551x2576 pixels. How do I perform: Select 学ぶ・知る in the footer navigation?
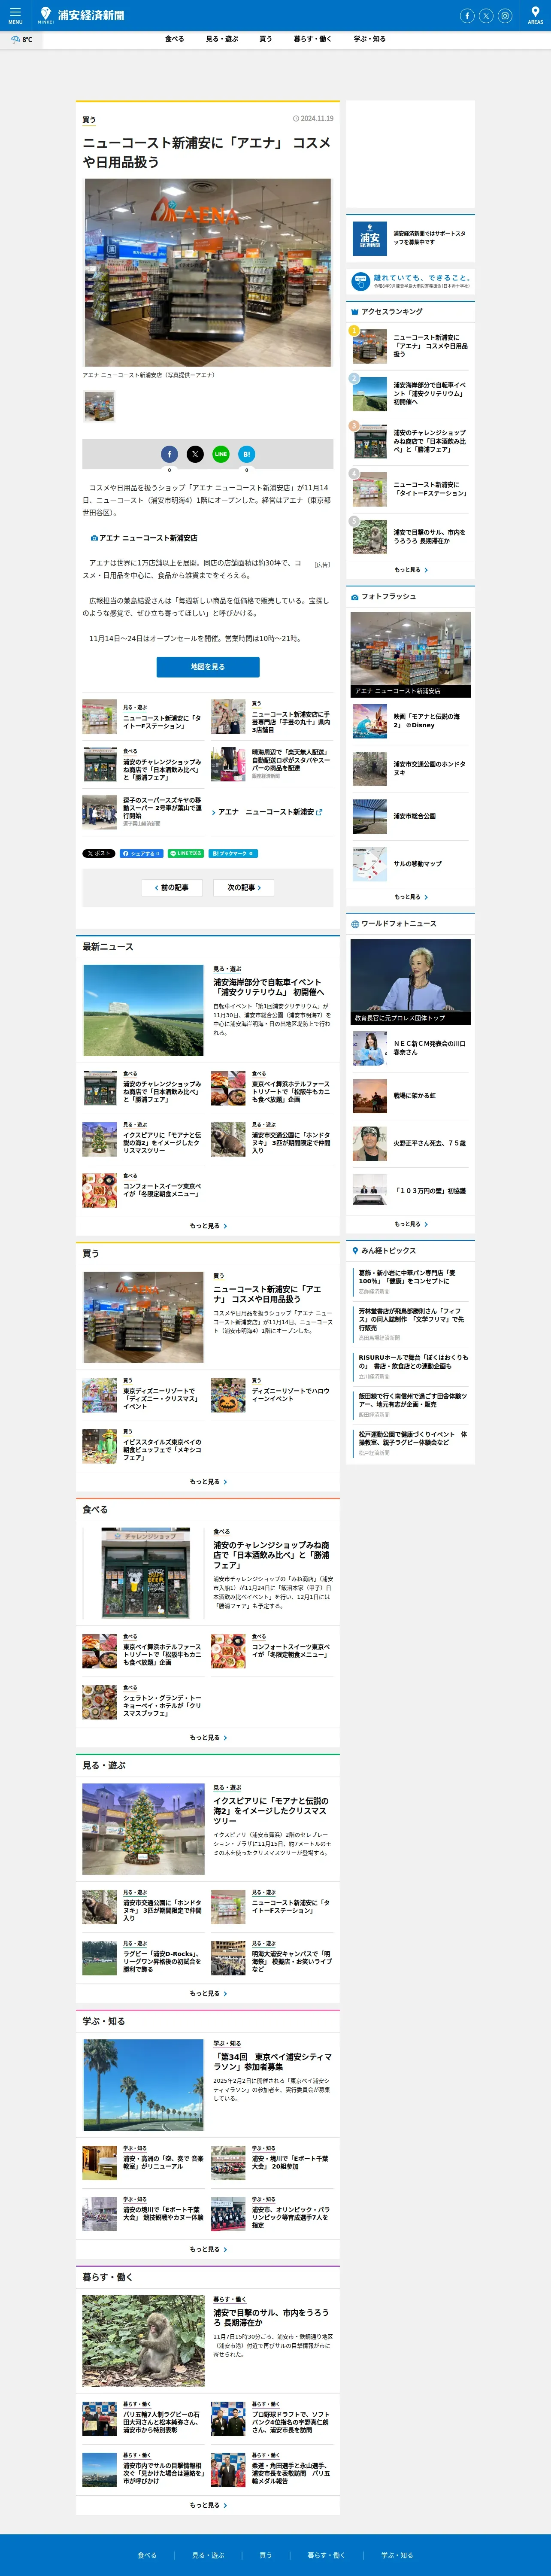point(397,2554)
